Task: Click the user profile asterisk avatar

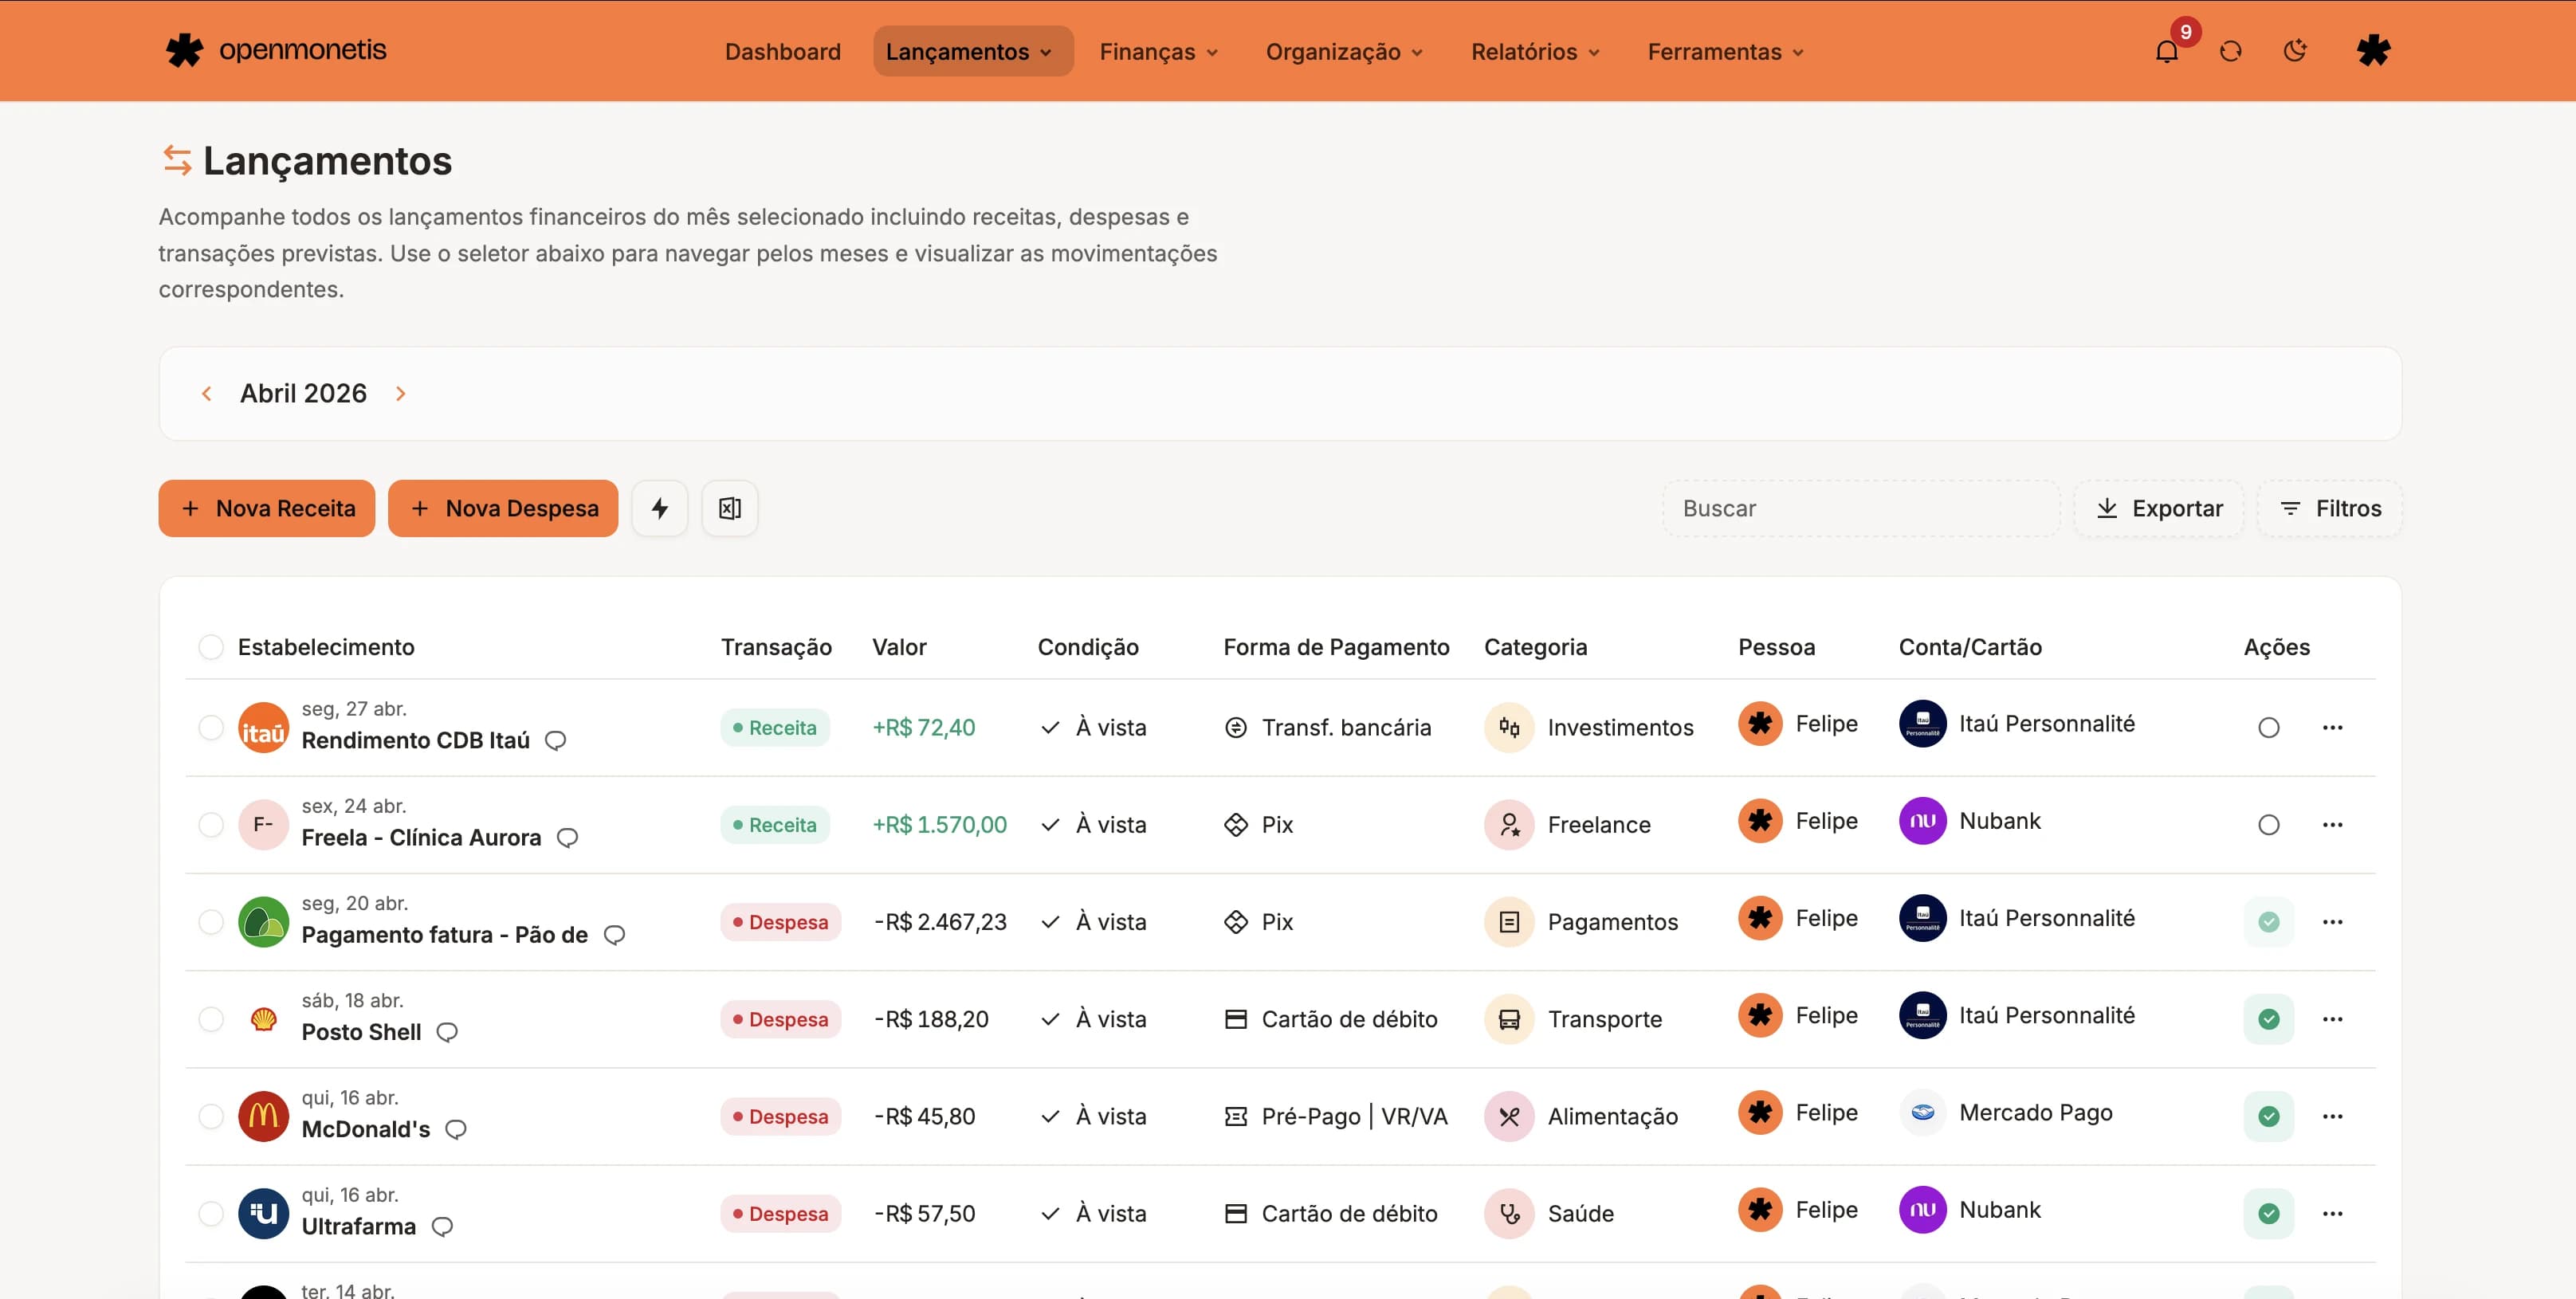Action: (2372, 51)
